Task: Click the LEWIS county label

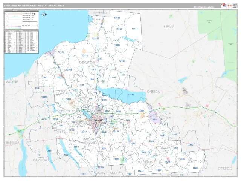Action: coord(169,27)
